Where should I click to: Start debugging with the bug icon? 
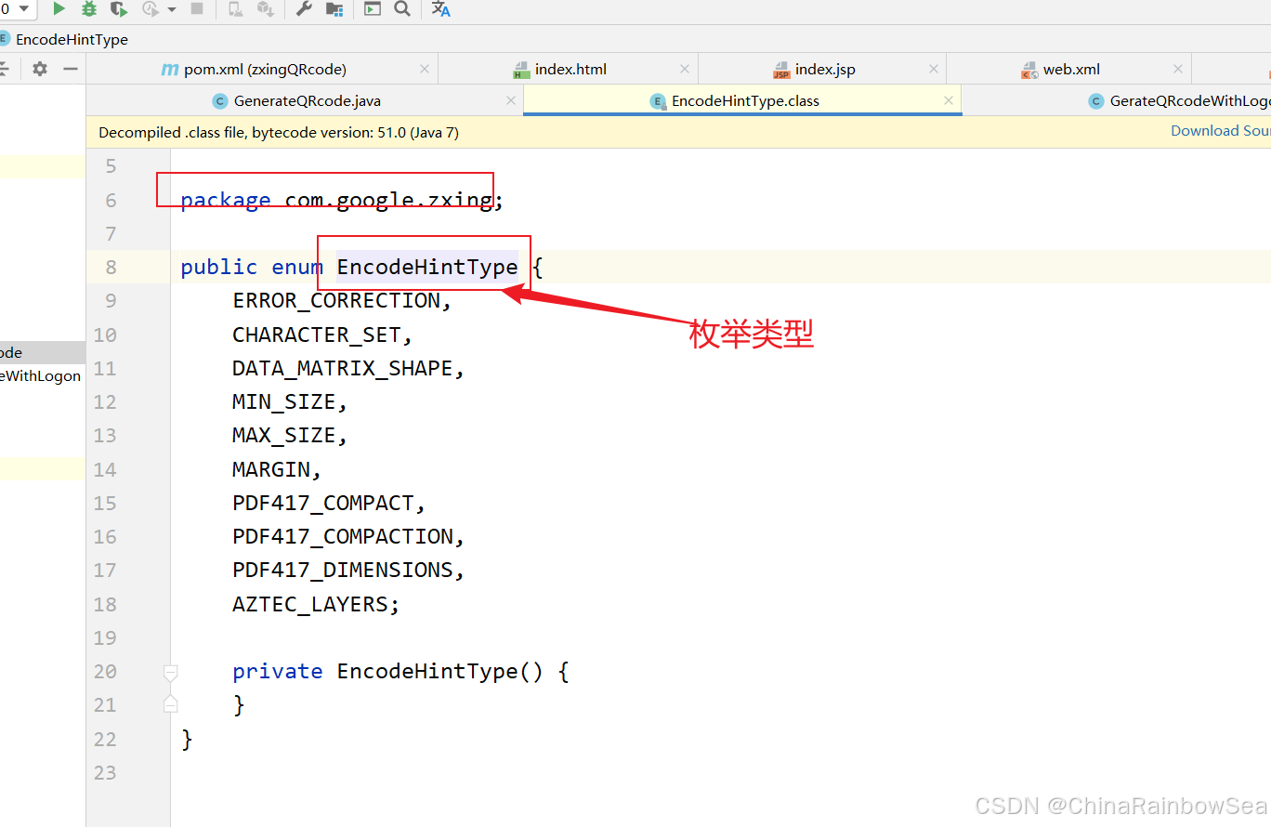(88, 9)
